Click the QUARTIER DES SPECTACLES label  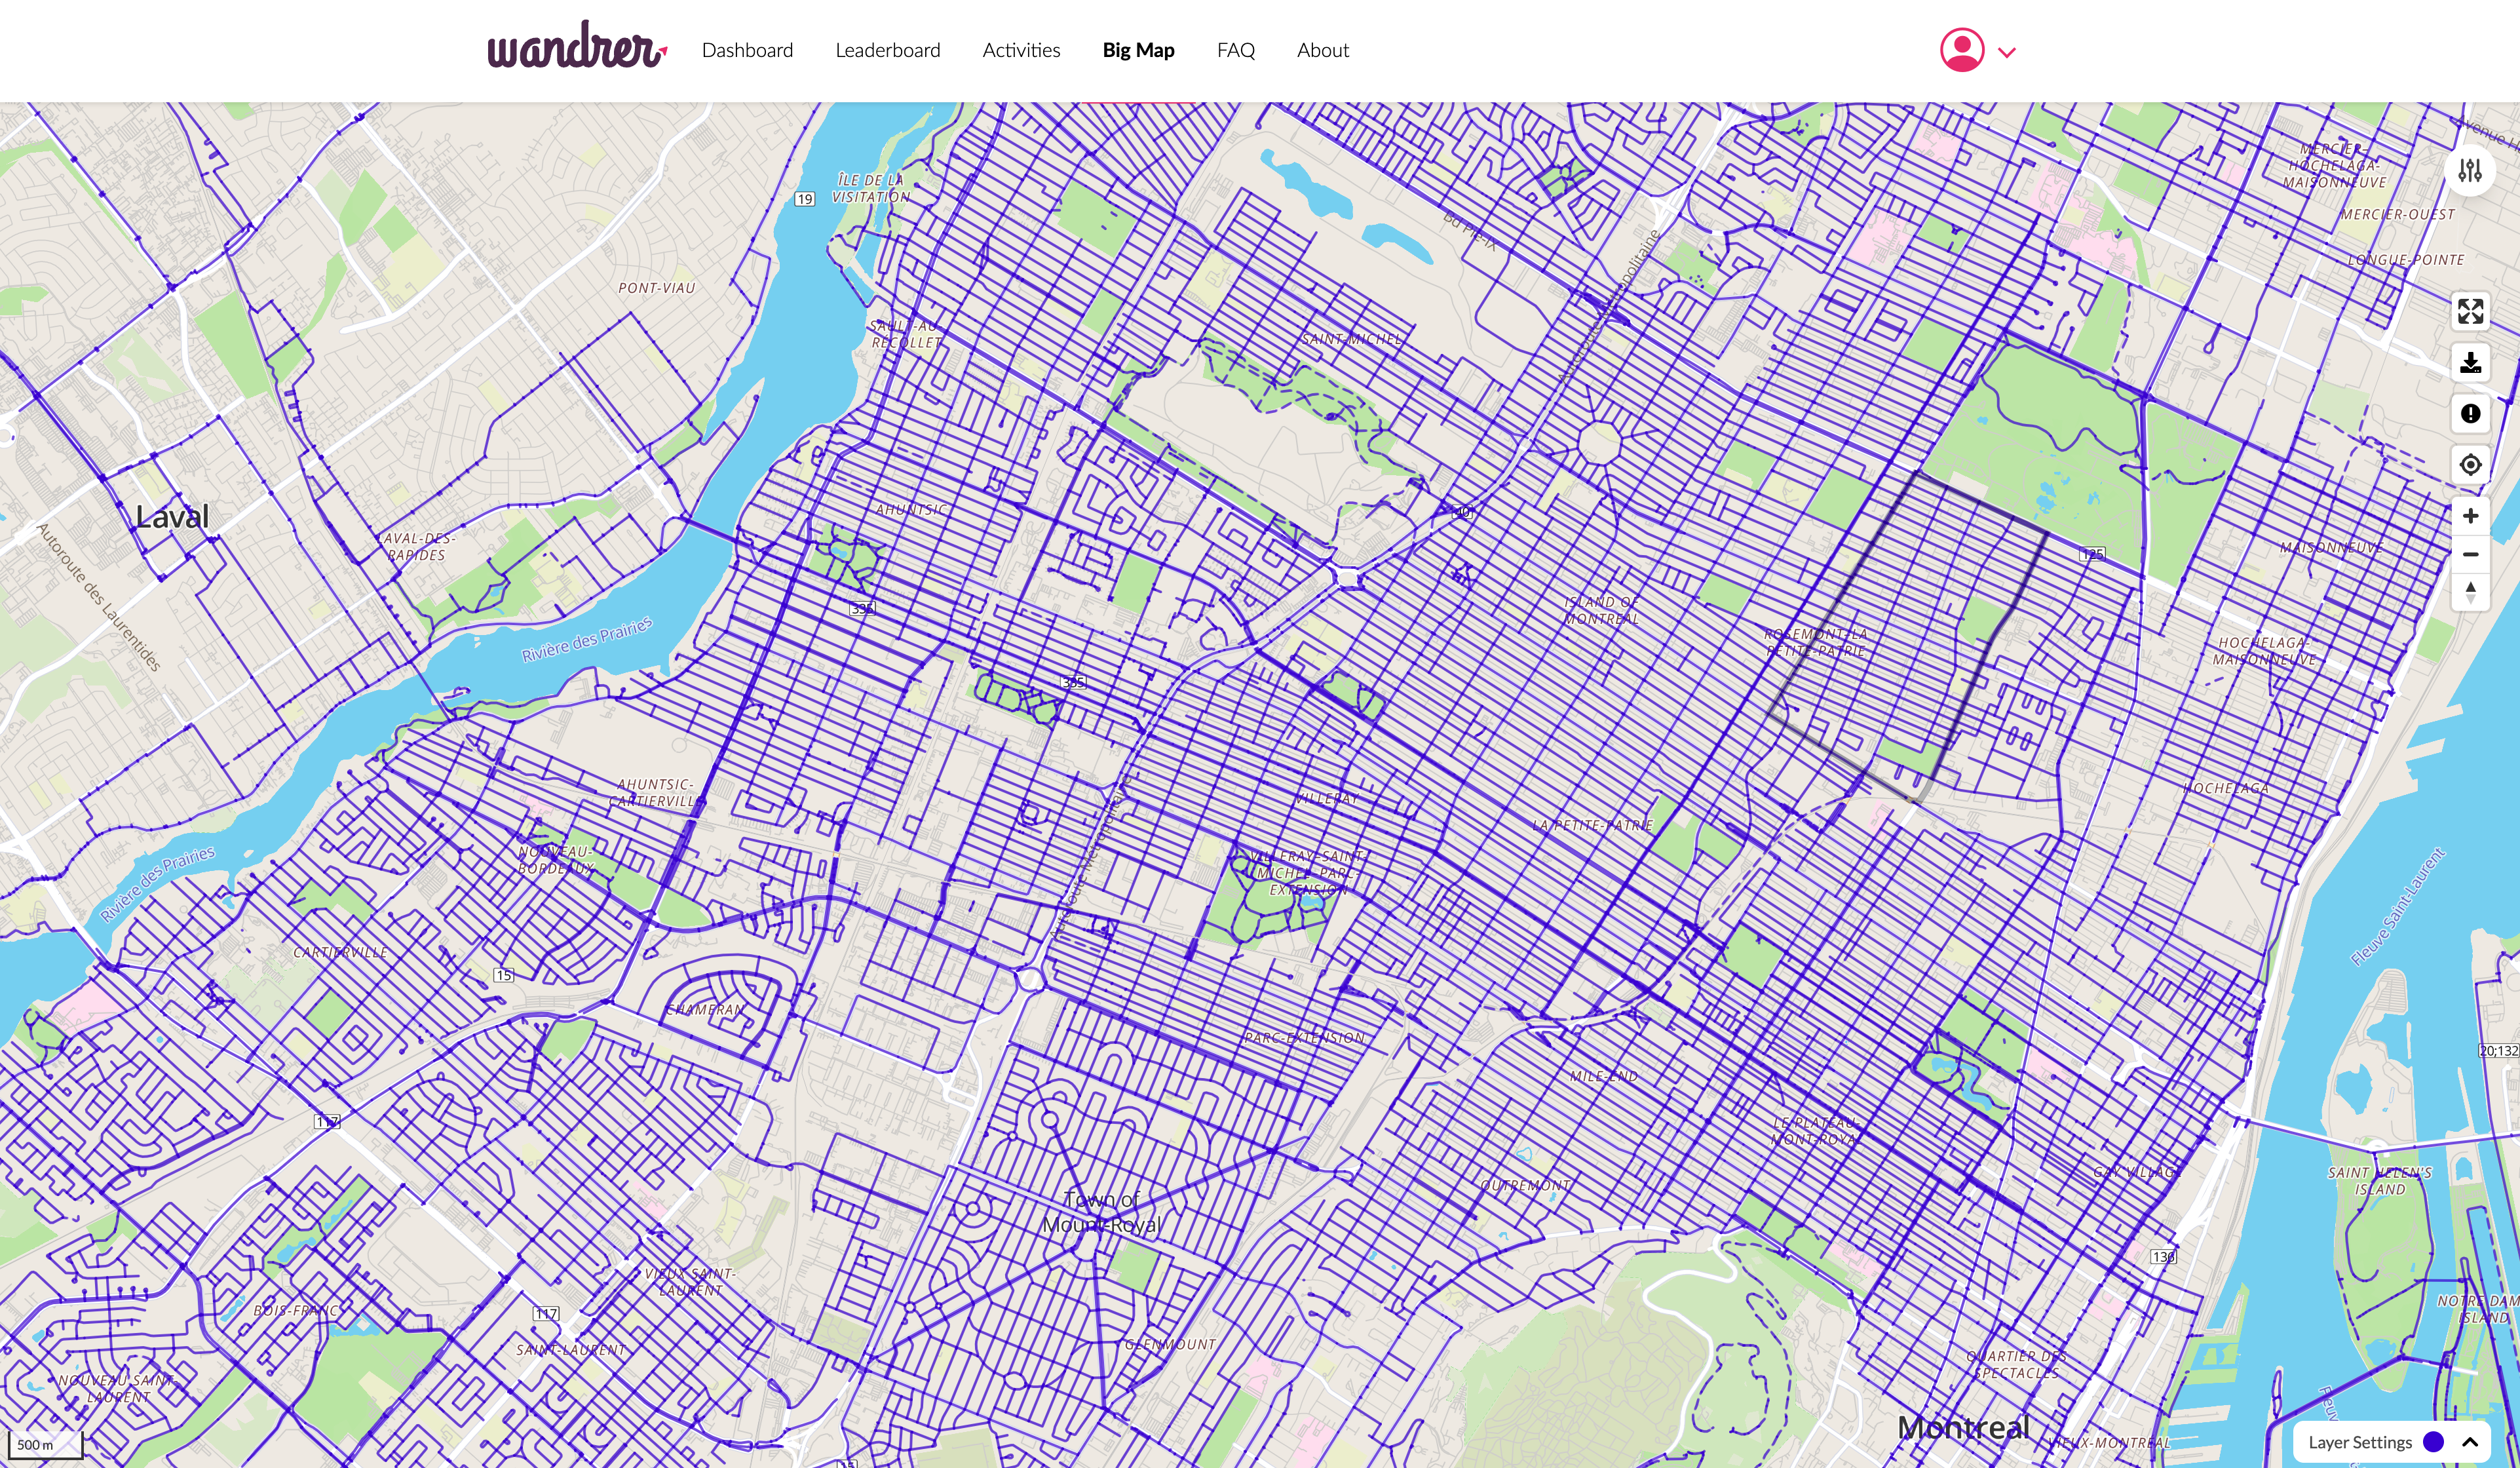2016,1364
